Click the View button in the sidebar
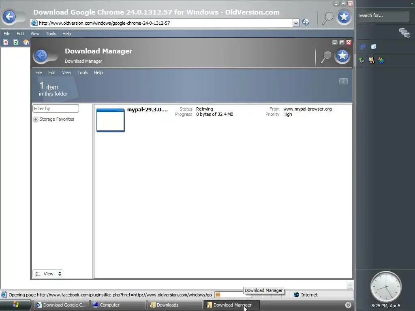 pos(45,274)
